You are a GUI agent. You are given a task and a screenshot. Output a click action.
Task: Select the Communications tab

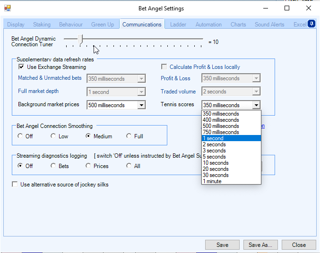(x=142, y=25)
